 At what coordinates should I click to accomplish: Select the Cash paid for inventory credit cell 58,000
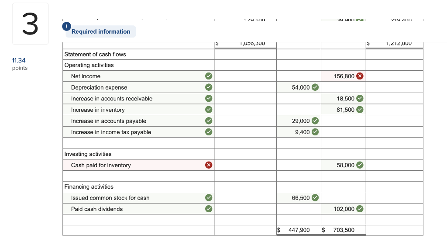[344, 165]
